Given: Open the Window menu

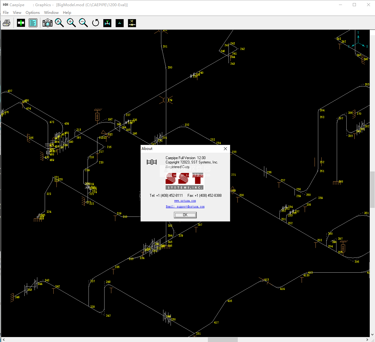Looking at the screenshot, I should 51,13.
